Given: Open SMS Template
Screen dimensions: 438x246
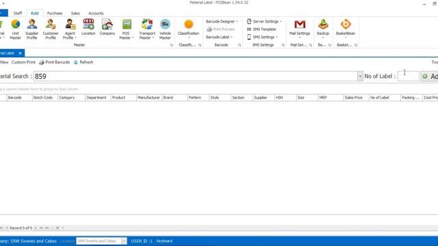Looking at the screenshot, I should coord(261,29).
